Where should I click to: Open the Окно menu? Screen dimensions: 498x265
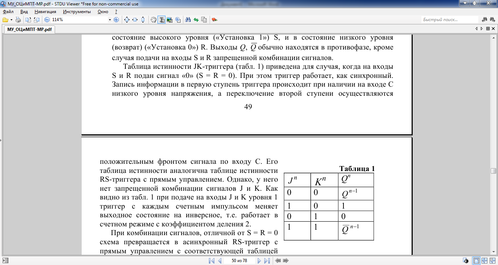(103, 12)
